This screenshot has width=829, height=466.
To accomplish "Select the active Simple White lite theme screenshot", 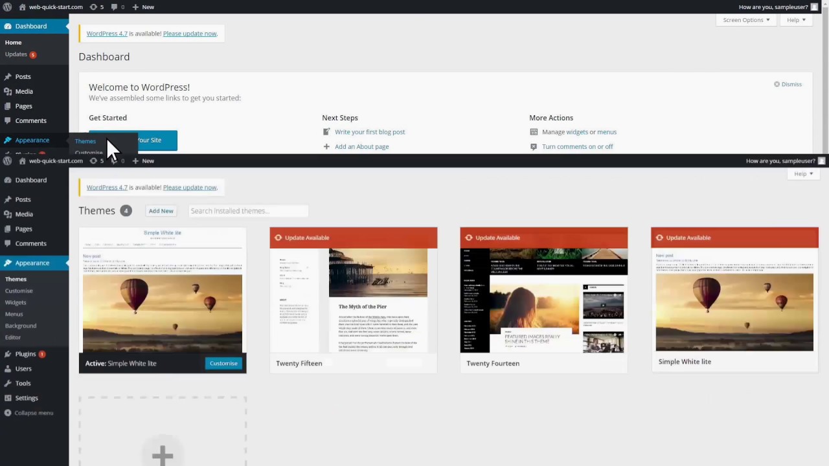I will click(x=163, y=291).
